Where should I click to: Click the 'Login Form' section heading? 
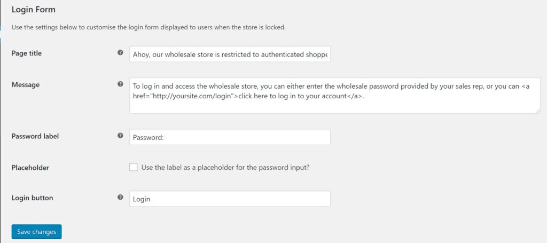34,10
